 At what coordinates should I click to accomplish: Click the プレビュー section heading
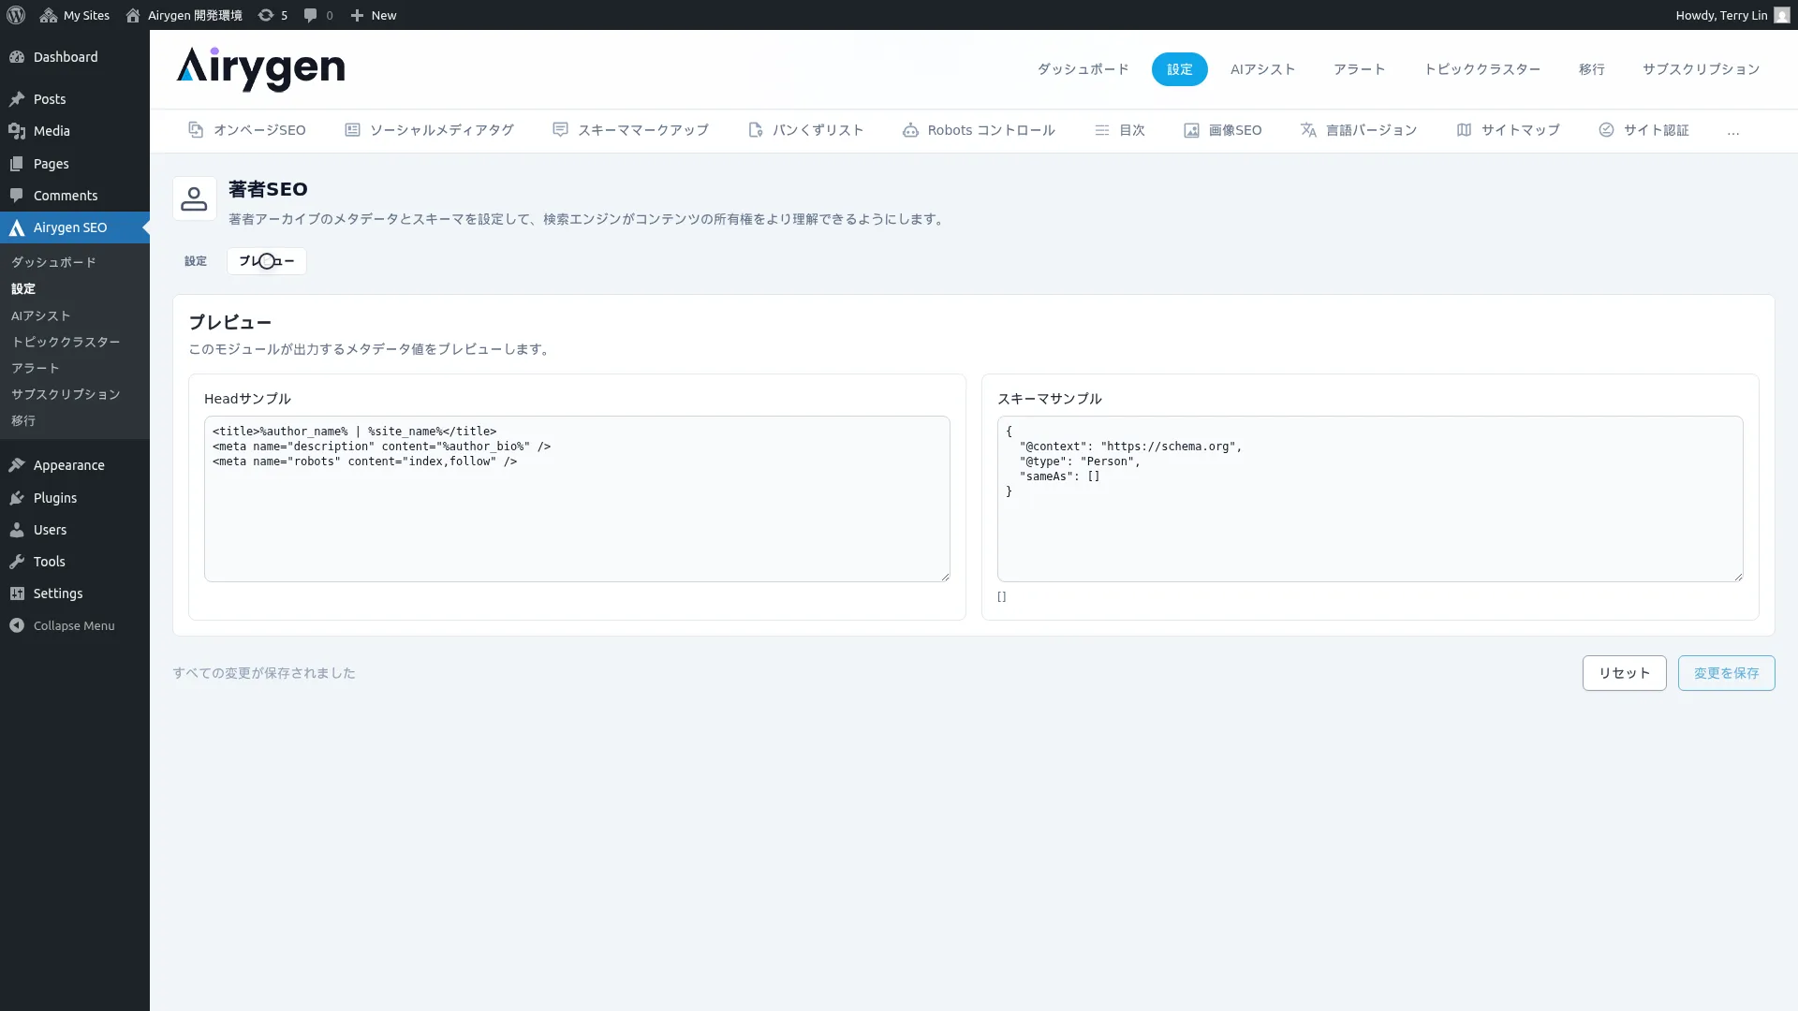pos(230,322)
